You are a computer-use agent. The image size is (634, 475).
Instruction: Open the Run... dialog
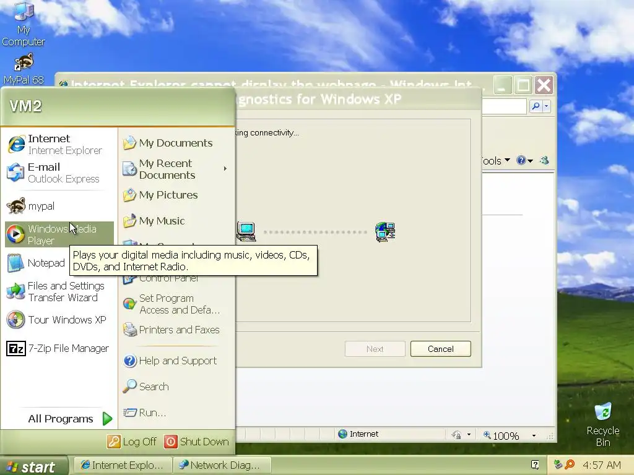175,413
